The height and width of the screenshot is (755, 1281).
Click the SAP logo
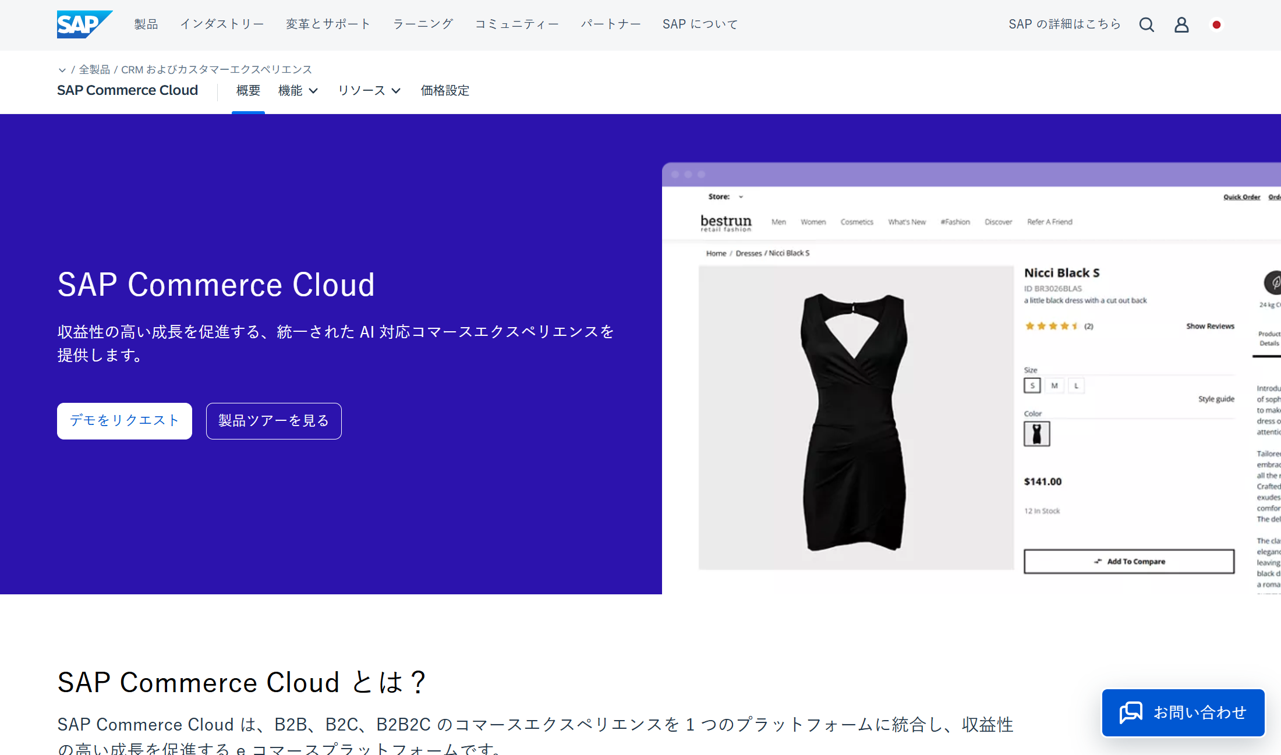[x=84, y=24]
